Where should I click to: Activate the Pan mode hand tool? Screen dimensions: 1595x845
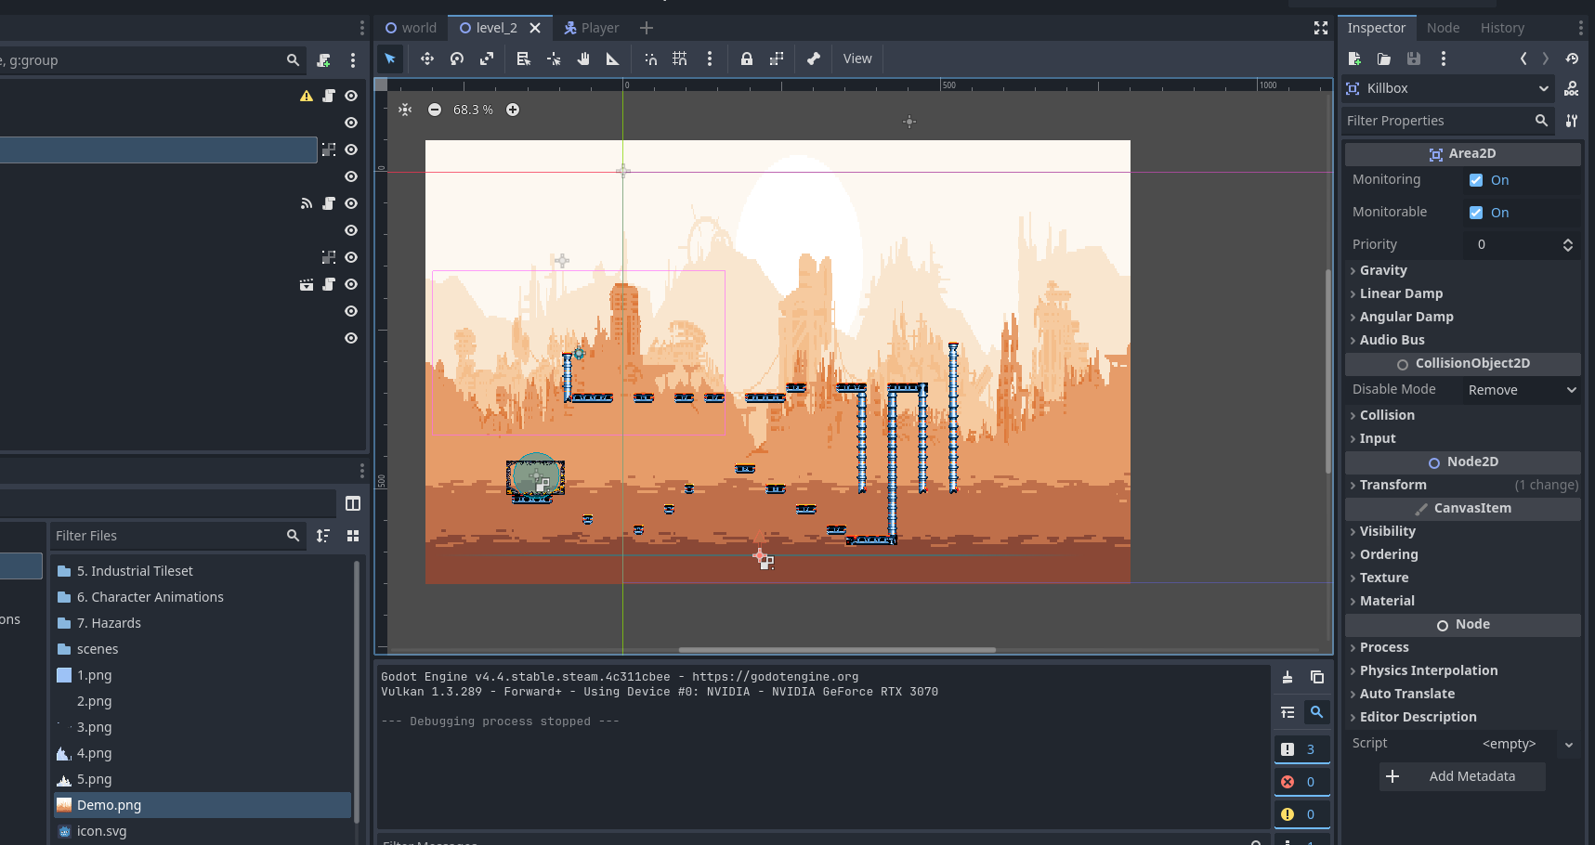pos(583,58)
